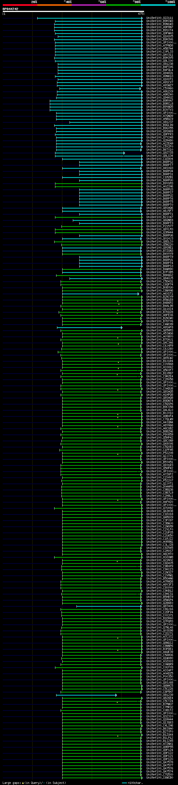This screenshot has height=785, width=178.
Task: Select the UniRef100_A8J5F7 label
Action: pos(159,211)
